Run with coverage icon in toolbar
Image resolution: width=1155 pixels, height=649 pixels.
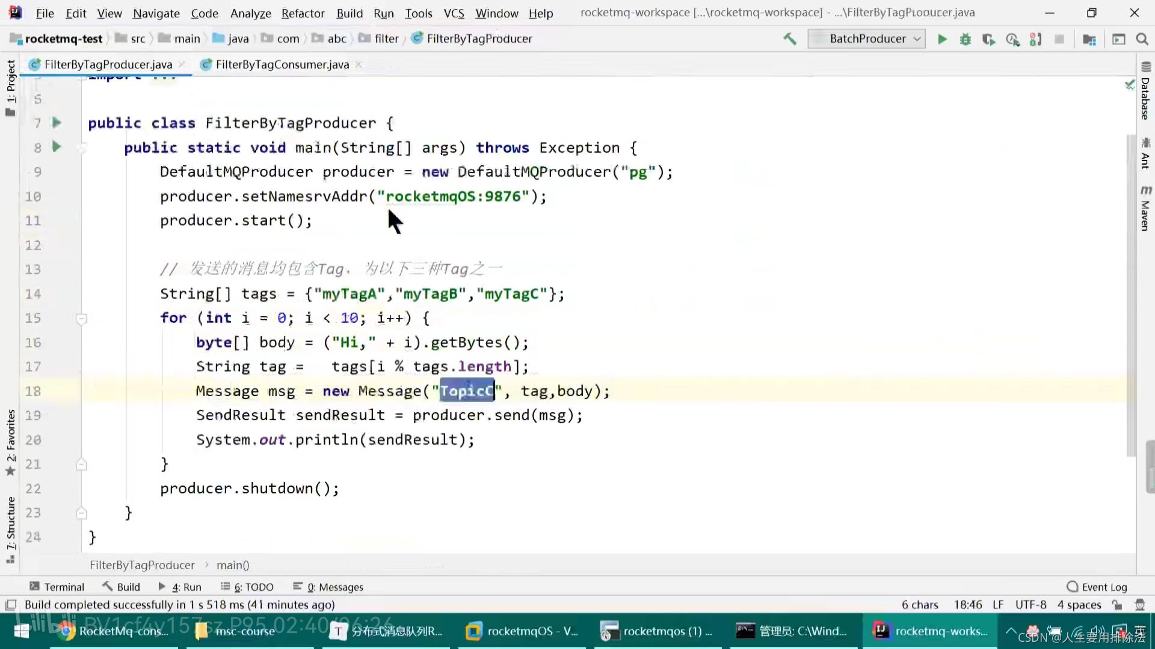click(x=988, y=39)
